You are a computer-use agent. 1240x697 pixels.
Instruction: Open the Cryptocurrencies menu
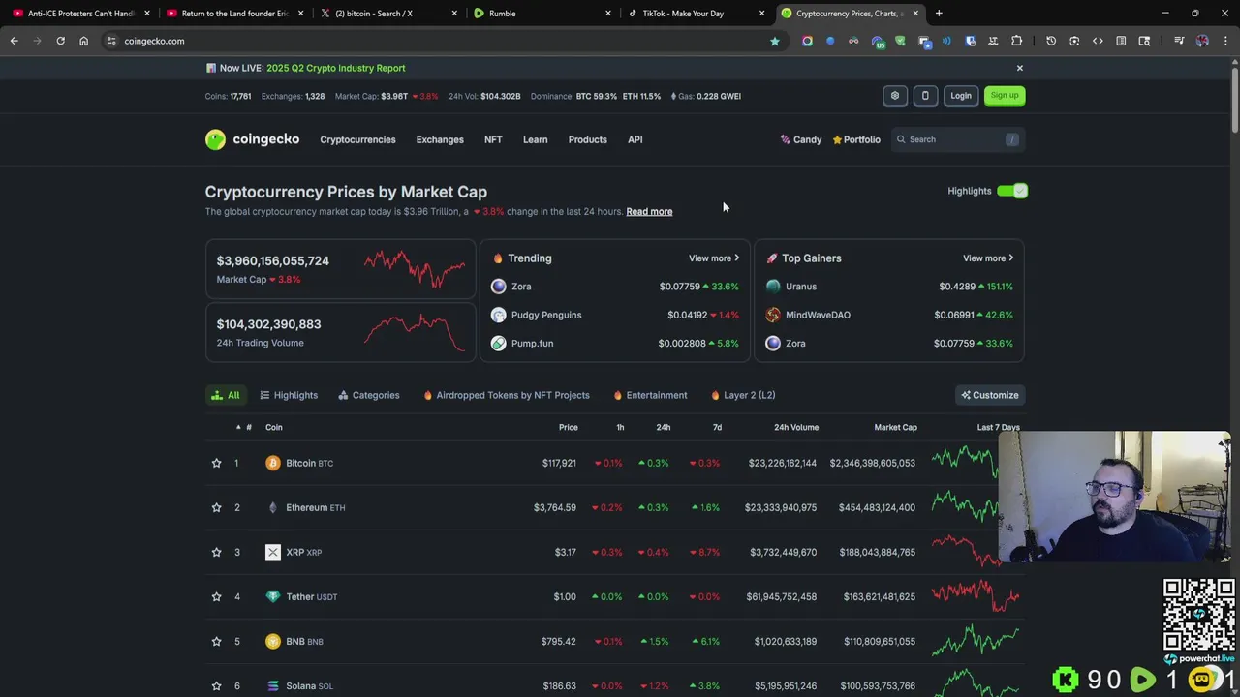tap(357, 139)
